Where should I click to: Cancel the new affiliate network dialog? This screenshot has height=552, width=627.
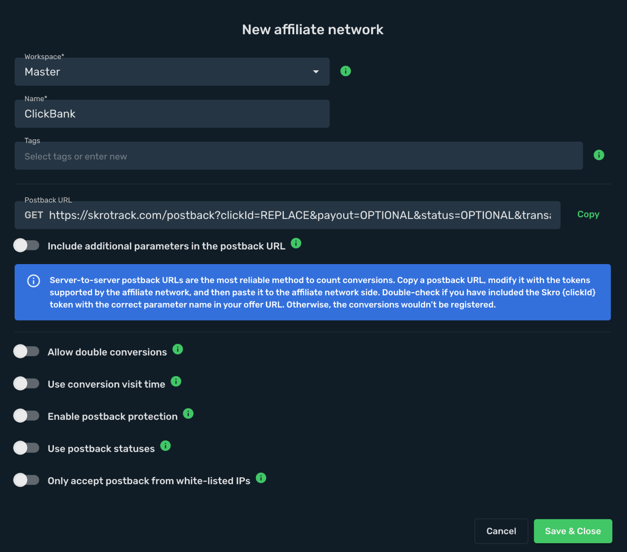(x=501, y=531)
